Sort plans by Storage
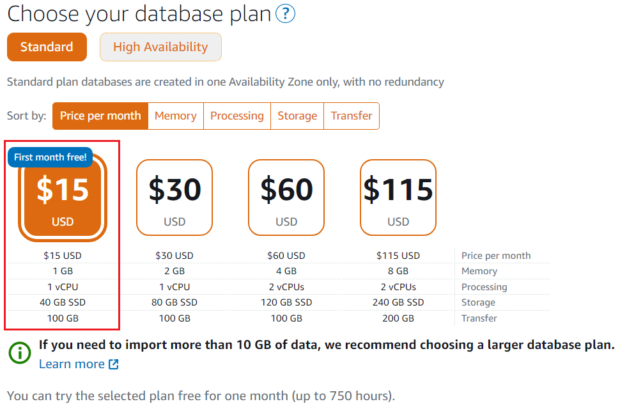 point(297,116)
